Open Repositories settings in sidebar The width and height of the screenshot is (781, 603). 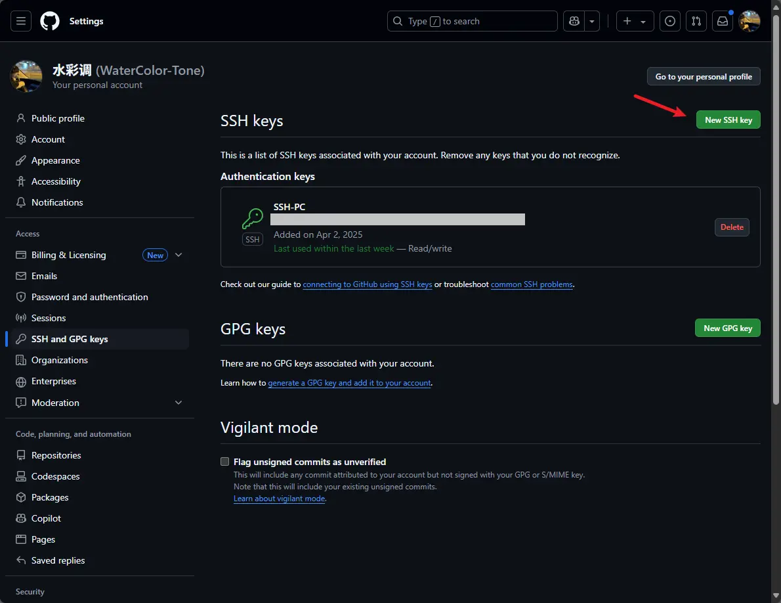(x=56, y=455)
